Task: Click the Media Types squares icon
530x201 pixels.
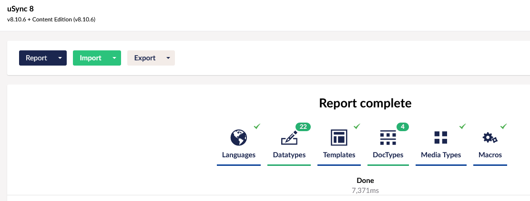Action: tap(441, 138)
